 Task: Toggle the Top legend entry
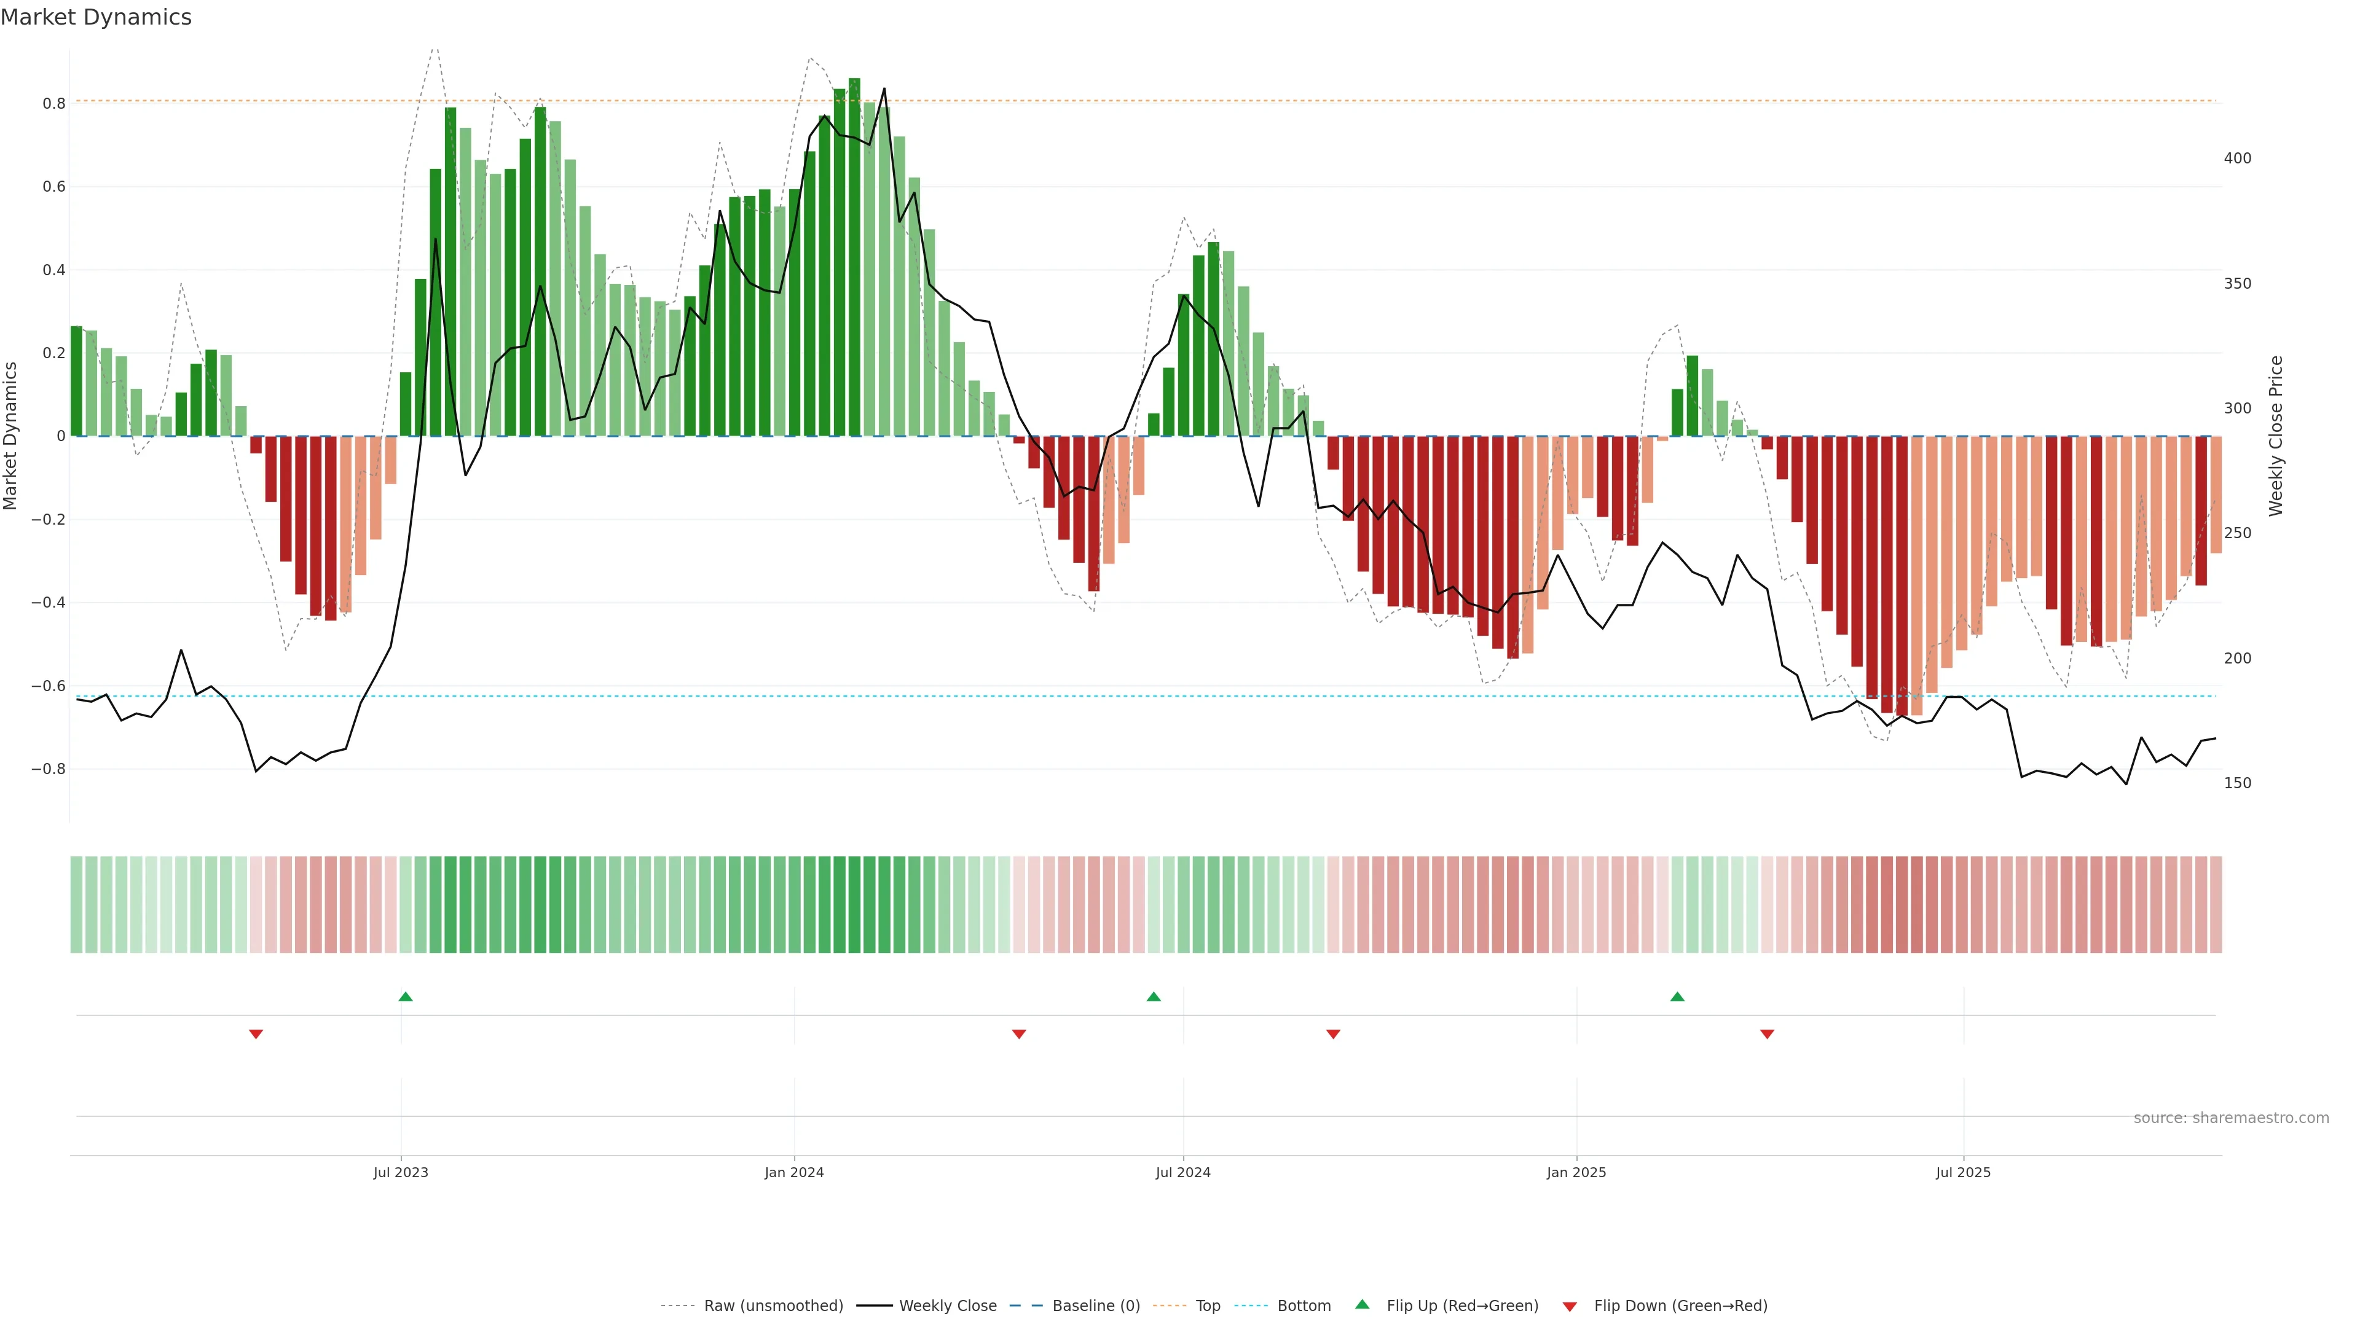tap(1208, 1306)
